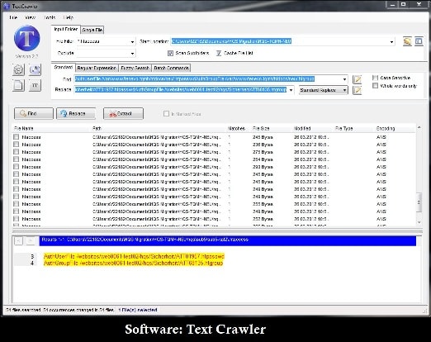Switch to the Fuzzy Search tab
This screenshot has width=431, height=342.
(x=135, y=68)
